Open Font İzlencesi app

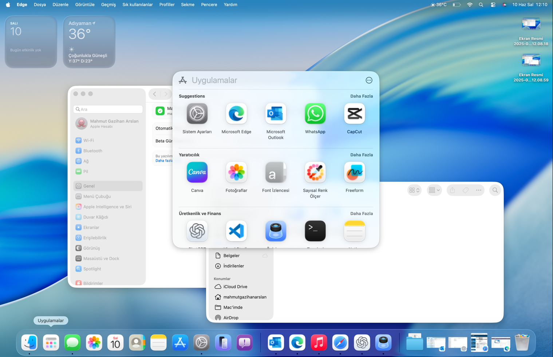click(276, 172)
